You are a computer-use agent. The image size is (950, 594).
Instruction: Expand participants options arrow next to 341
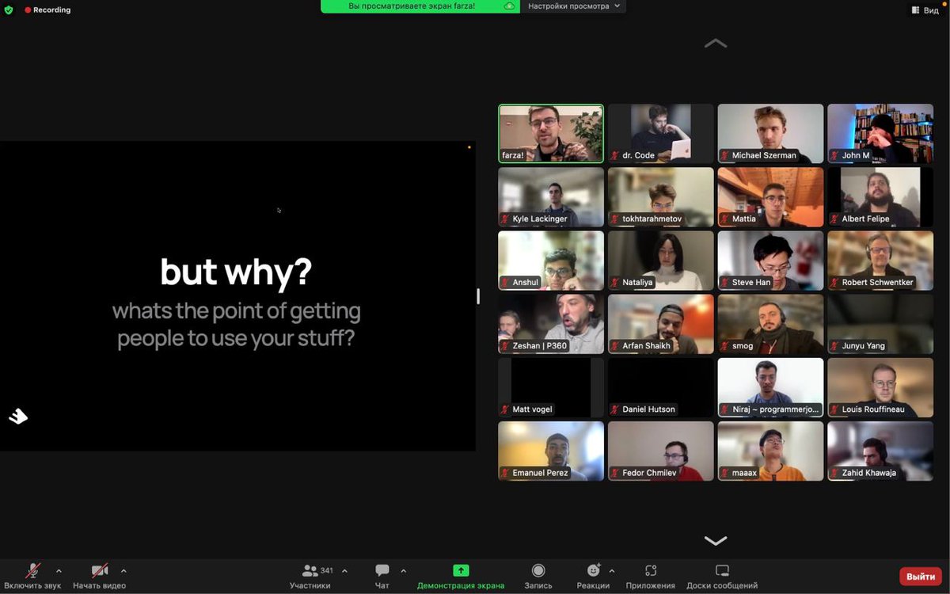click(344, 570)
